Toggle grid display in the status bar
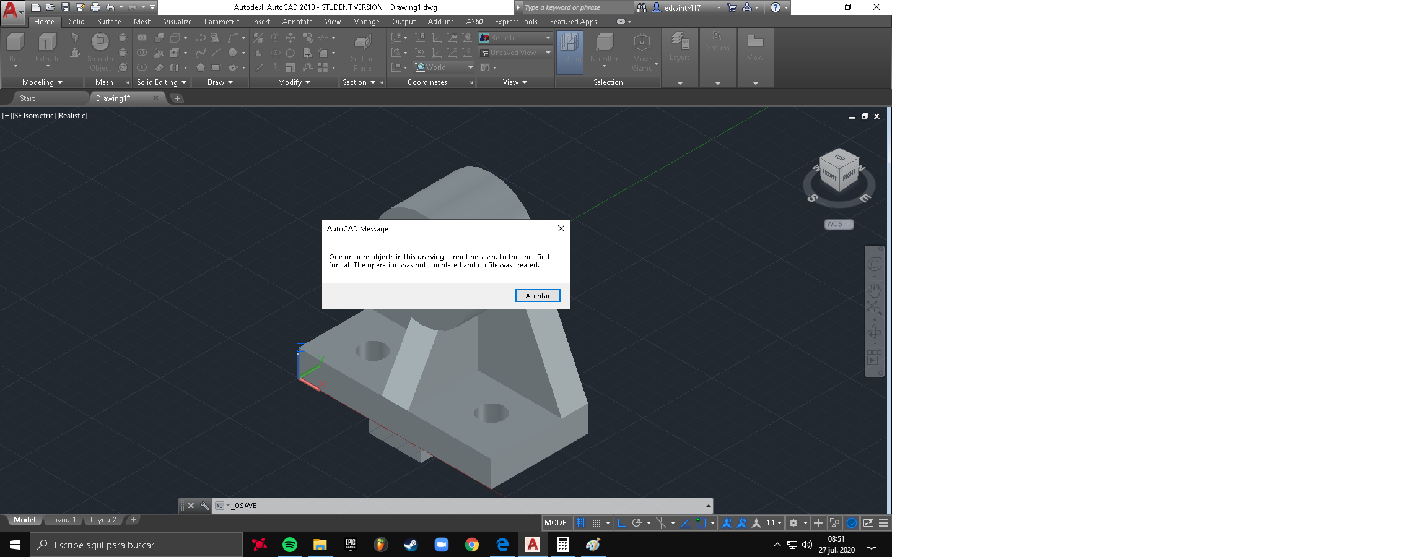 click(x=580, y=522)
